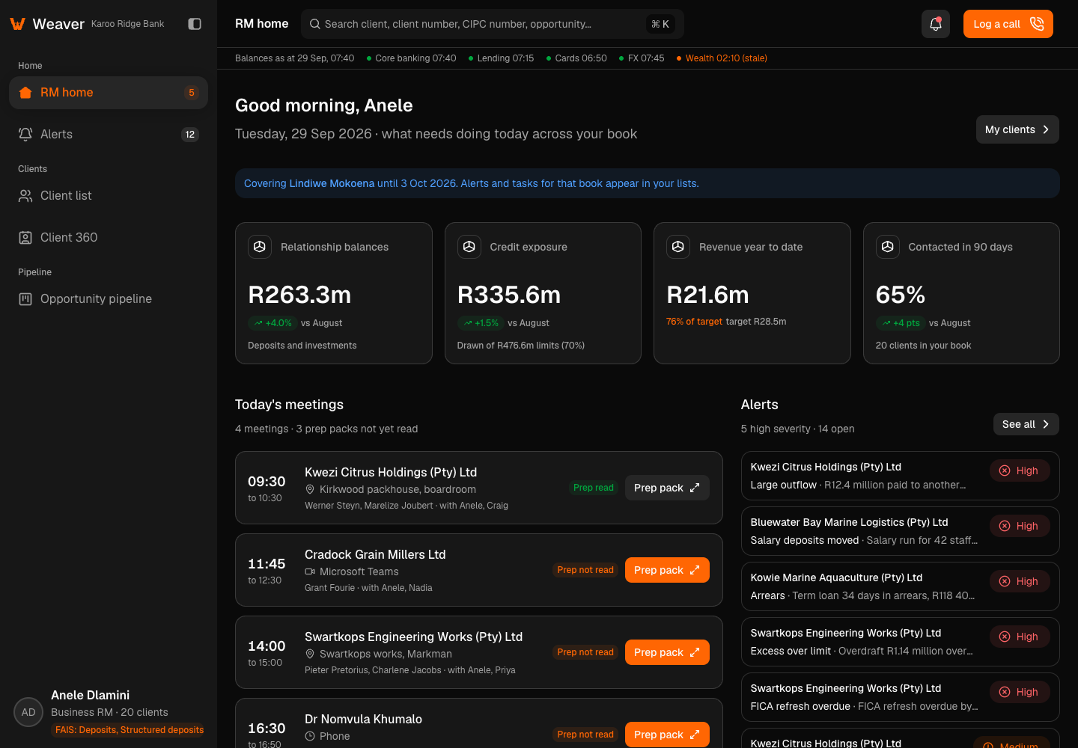
Task: Open Prep pack for Dr Nomvula Khumalo
Action: point(667,735)
